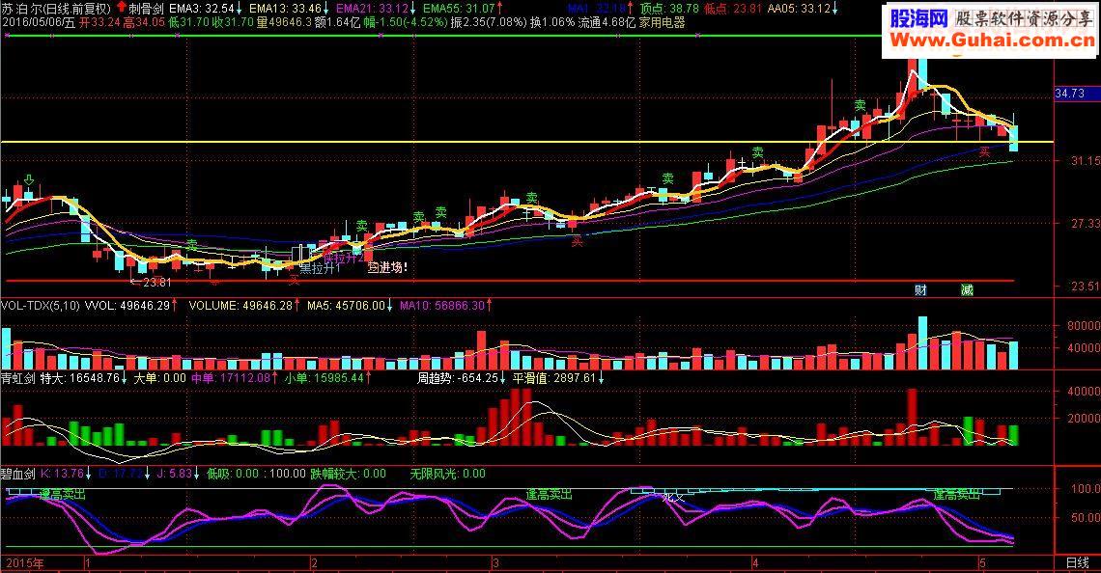This screenshot has width=1101, height=573.
Task: Click the 顶点: 38.78 value
Action: pos(669,9)
